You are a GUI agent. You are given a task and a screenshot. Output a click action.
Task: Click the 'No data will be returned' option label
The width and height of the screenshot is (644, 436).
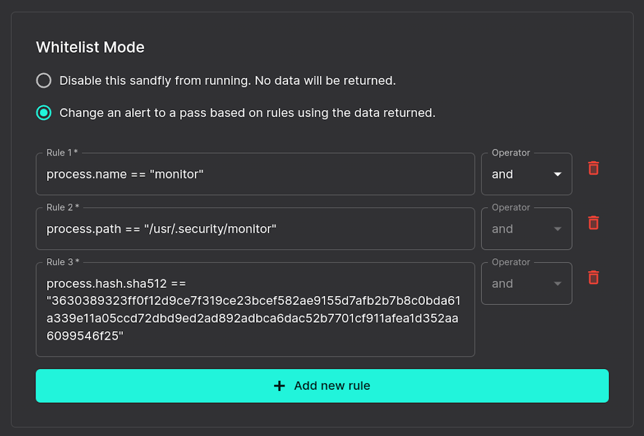228,81
